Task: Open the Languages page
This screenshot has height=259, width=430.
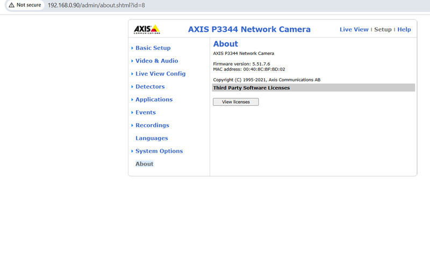Action: [x=152, y=138]
